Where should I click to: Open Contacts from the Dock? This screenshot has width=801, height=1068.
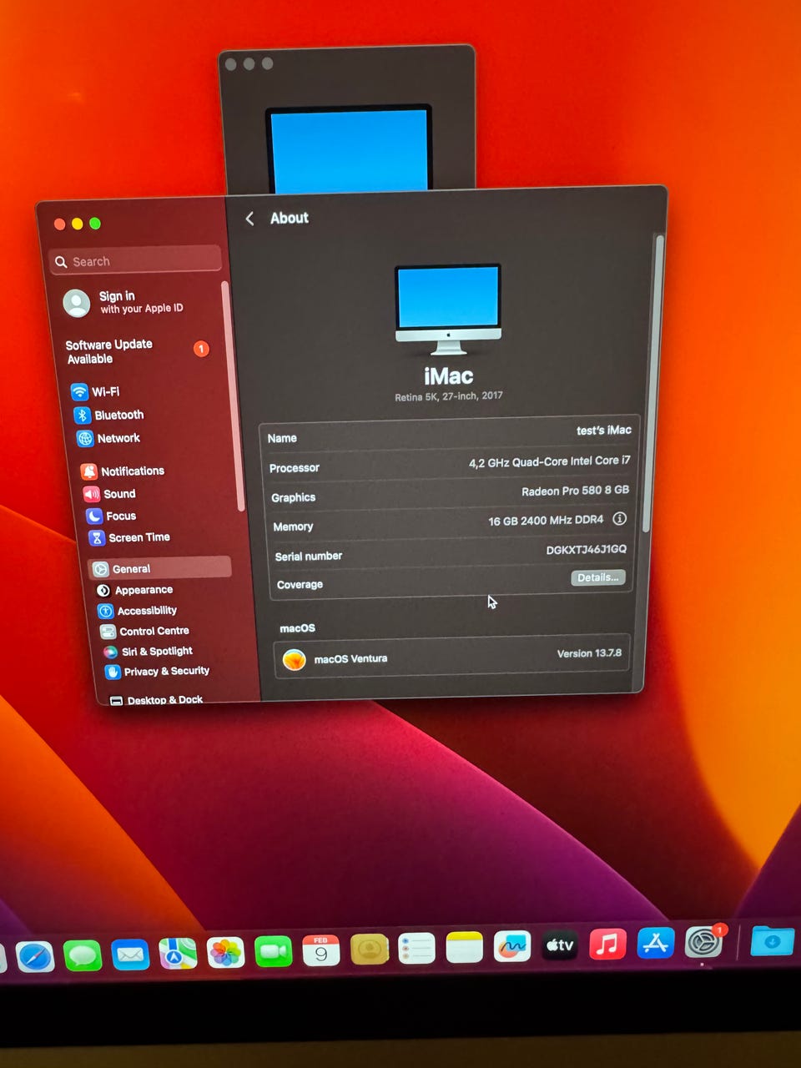(x=369, y=949)
